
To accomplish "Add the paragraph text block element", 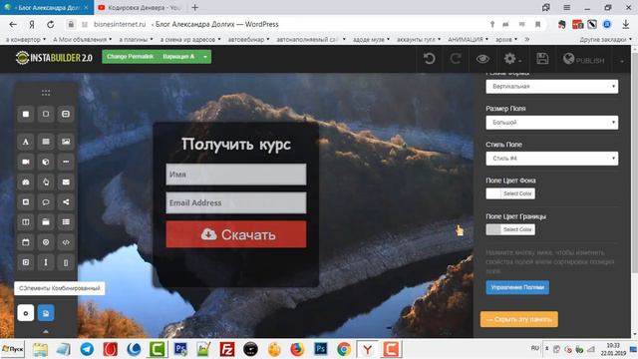I will (x=46, y=142).
